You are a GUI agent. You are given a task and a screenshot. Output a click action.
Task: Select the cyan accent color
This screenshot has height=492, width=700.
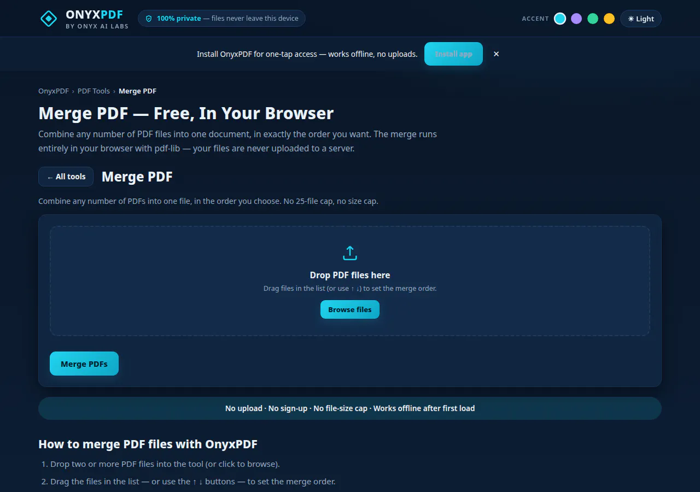(560, 19)
